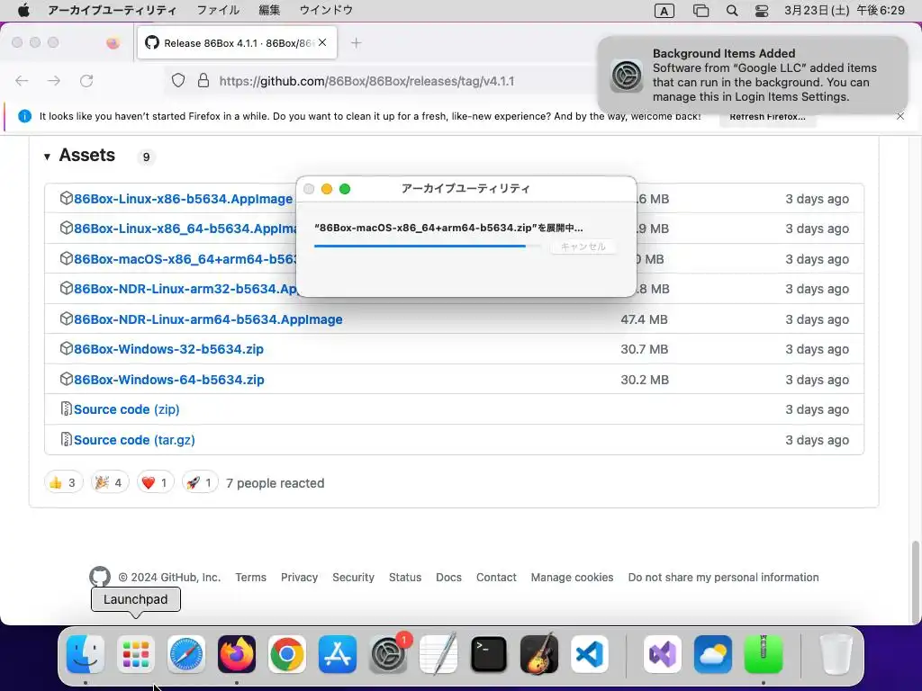The image size is (922, 691).
Task: Click the Refresh Firefox button
Action: [x=767, y=116]
